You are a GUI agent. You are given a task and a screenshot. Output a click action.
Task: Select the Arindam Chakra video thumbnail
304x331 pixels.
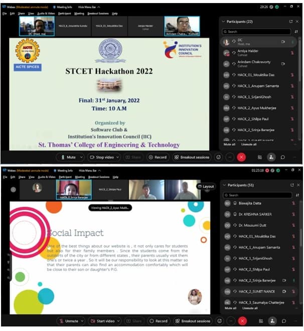182,26
